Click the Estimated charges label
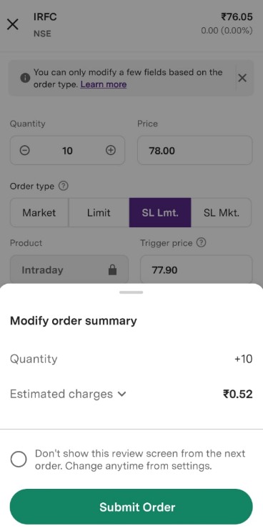The width and height of the screenshot is (263, 531). click(61, 394)
